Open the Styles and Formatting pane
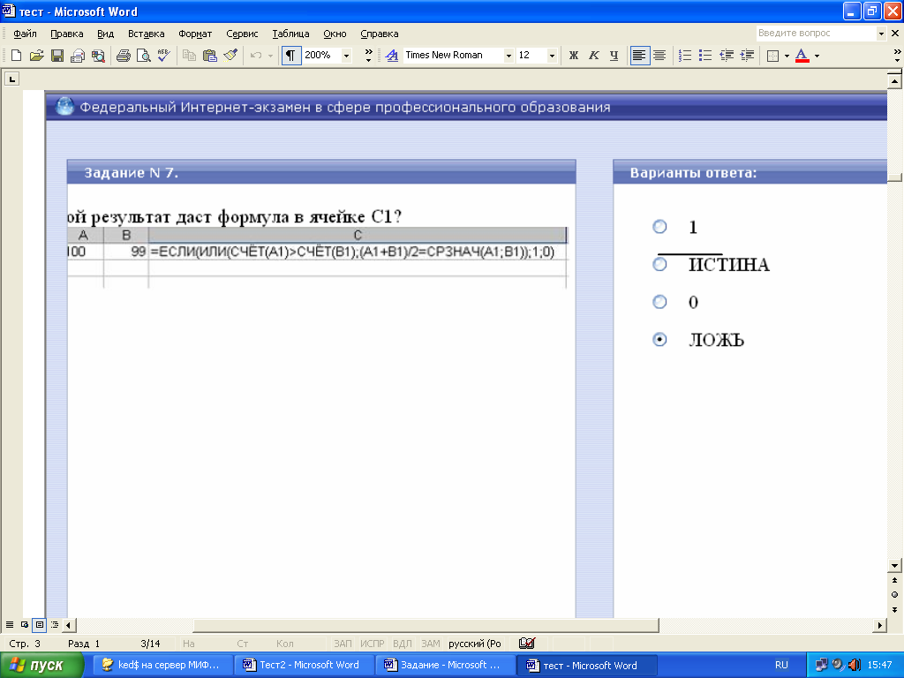This screenshot has width=904, height=678. (391, 56)
